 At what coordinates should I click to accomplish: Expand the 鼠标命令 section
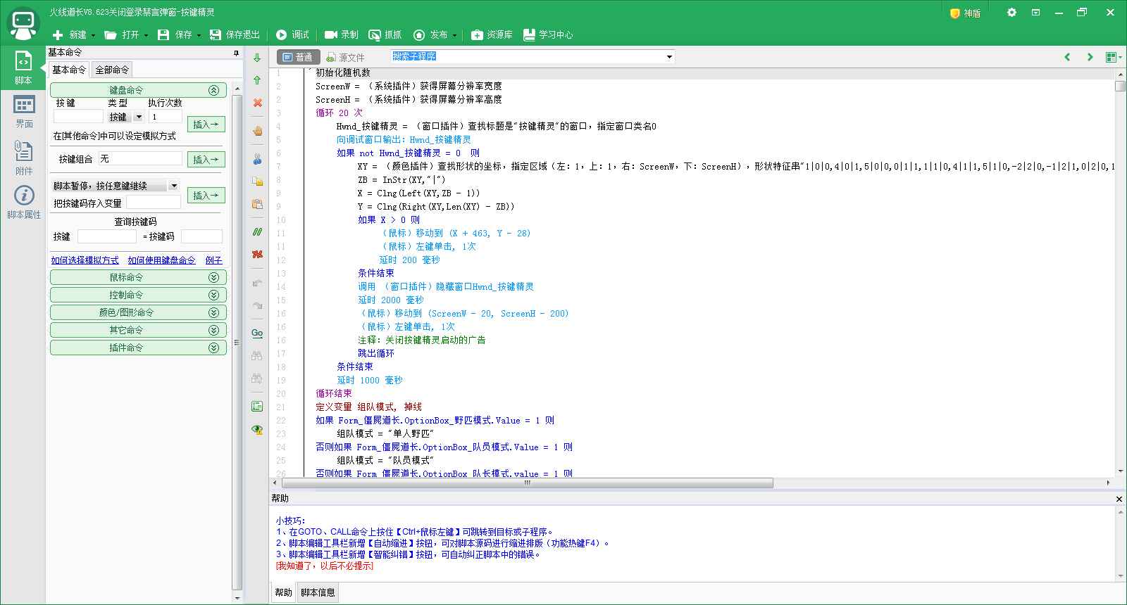point(138,277)
